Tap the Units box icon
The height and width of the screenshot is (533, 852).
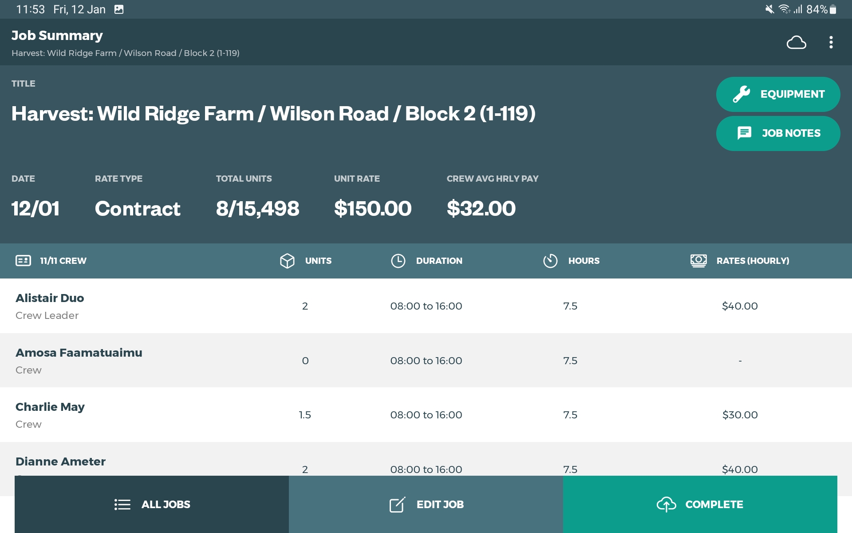click(x=287, y=261)
